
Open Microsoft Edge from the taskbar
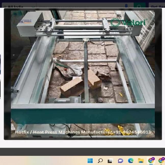[131, 160]
